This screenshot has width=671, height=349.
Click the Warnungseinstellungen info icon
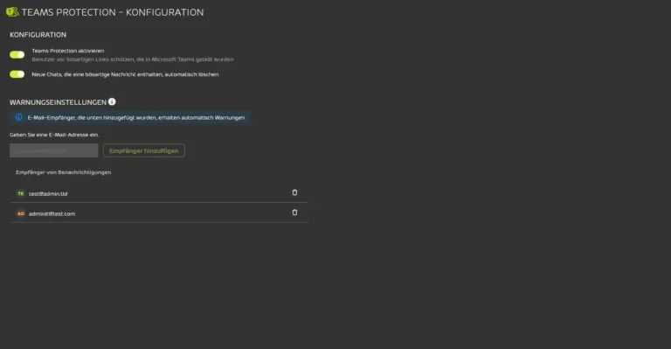click(112, 101)
